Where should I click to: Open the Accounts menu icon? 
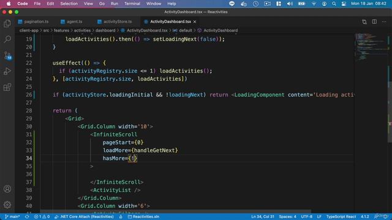point(7,189)
